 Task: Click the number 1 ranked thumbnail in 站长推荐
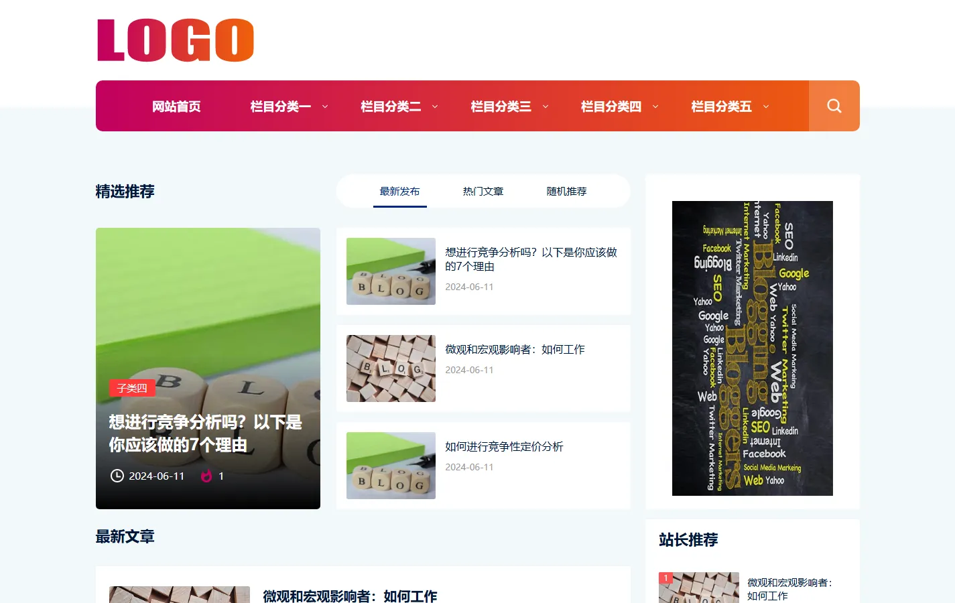click(x=699, y=588)
